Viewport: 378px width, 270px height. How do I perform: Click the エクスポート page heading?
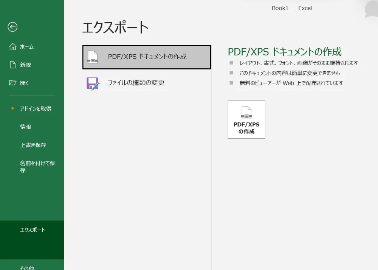(115, 27)
